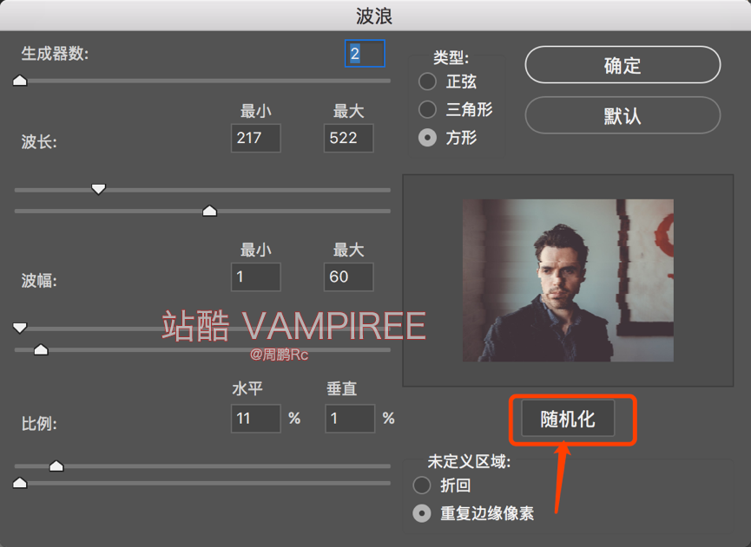The height and width of the screenshot is (547, 751).
Task: Click the 比例 label
Action: (39, 423)
